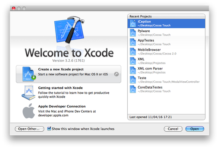The width and height of the screenshot is (219, 149).
Task: Select the AppTestes recent project
Action: [166, 42]
